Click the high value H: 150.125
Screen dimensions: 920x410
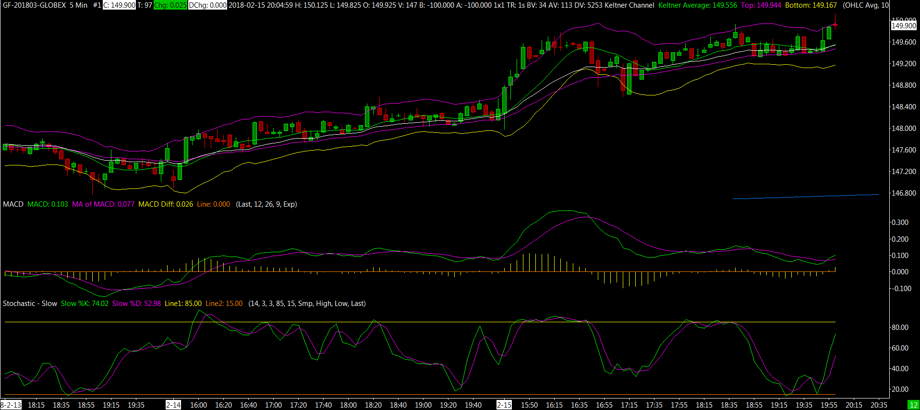click(x=312, y=5)
